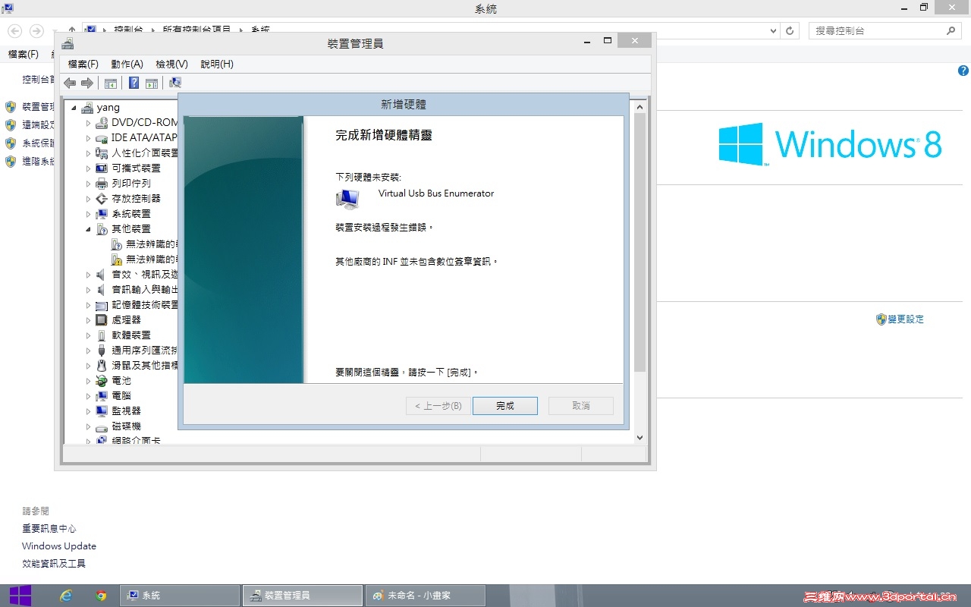The height and width of the screenshot is (607, 971).
Task: Select the 電池 battery icon
Action: [x=102, y=380]
